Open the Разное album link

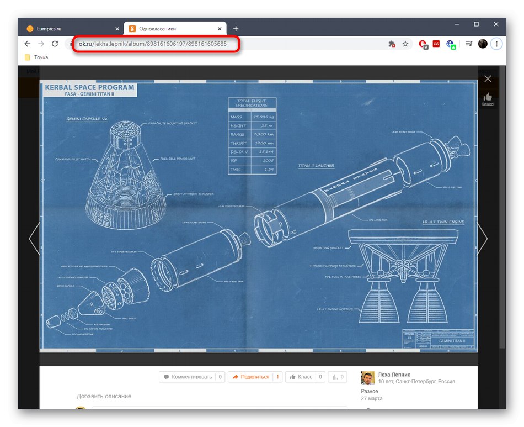pos(369,391)
